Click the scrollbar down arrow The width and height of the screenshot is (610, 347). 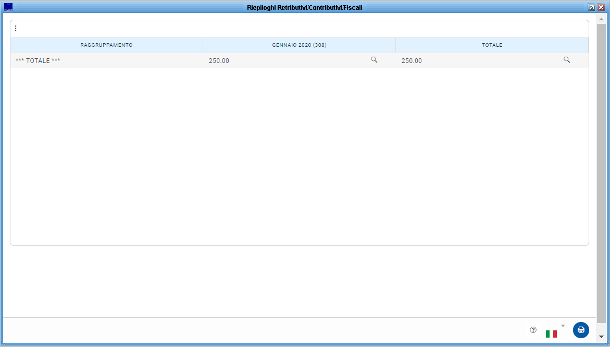coord(601,337)
